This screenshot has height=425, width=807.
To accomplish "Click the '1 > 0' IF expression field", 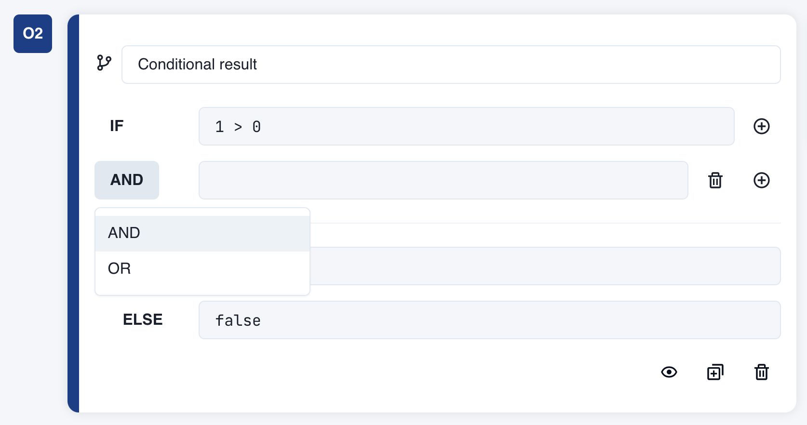I will click(x=466, y=126).
